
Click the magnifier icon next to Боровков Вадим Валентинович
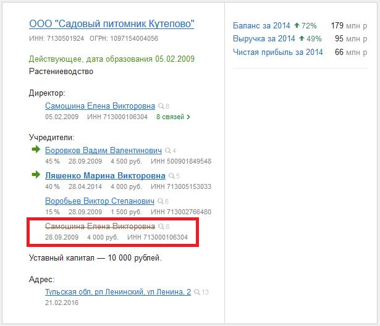[x=167, y=151]
